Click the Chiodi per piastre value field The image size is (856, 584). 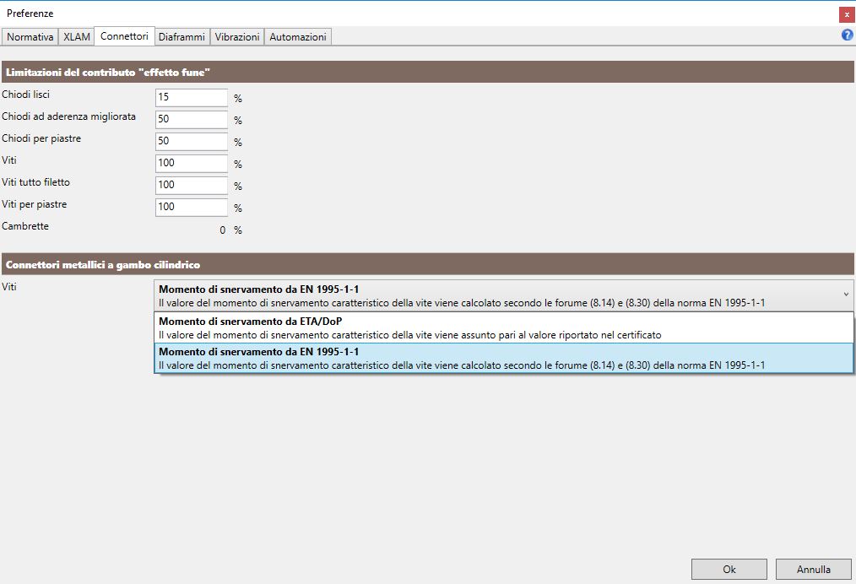[192, 142]
